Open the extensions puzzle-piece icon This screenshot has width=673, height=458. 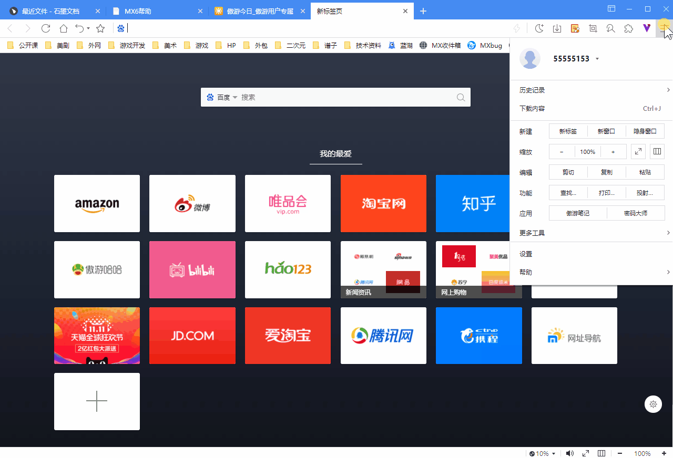628,28
